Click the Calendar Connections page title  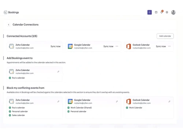click(26, 24)
